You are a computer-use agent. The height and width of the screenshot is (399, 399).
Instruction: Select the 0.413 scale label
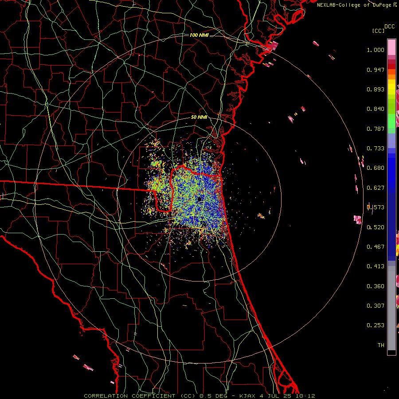click(x=376, y=266)
